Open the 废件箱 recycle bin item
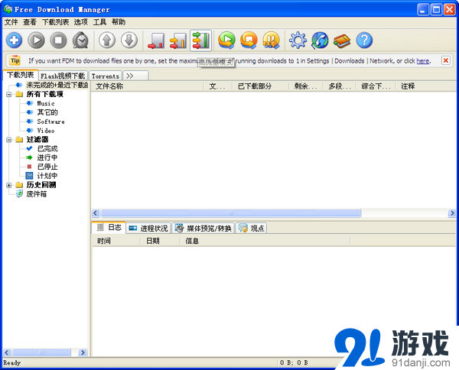This screenshot has height=370, width=459. pyautogui.click(x=36, y=194)
